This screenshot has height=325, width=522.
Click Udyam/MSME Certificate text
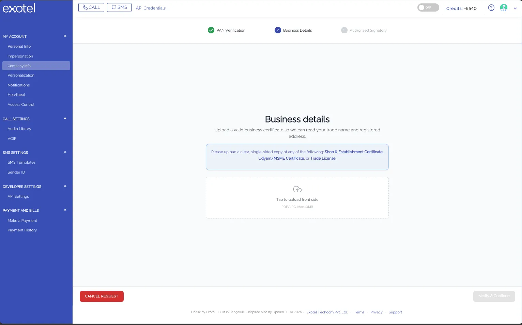[281, 158]
